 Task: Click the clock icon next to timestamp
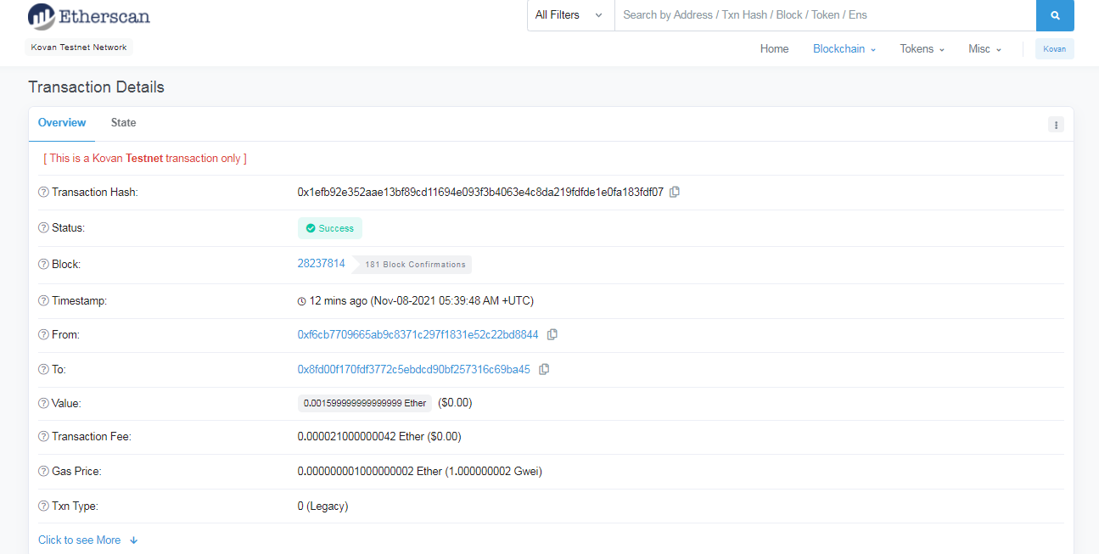pos(301,301)
